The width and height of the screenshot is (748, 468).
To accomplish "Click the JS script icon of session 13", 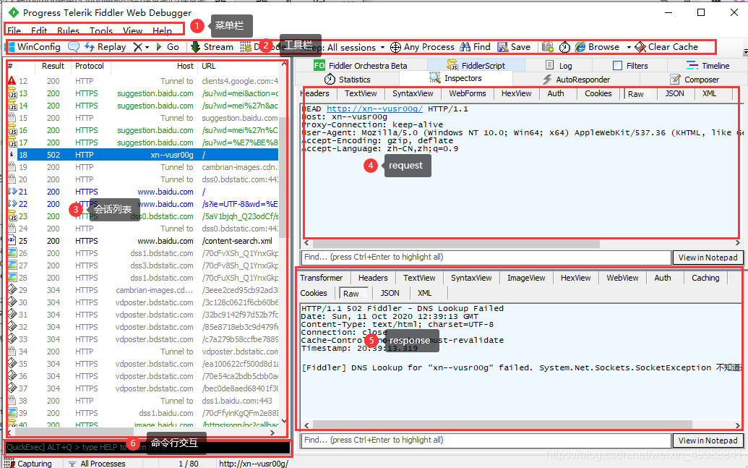I will [x=12, y=93].
